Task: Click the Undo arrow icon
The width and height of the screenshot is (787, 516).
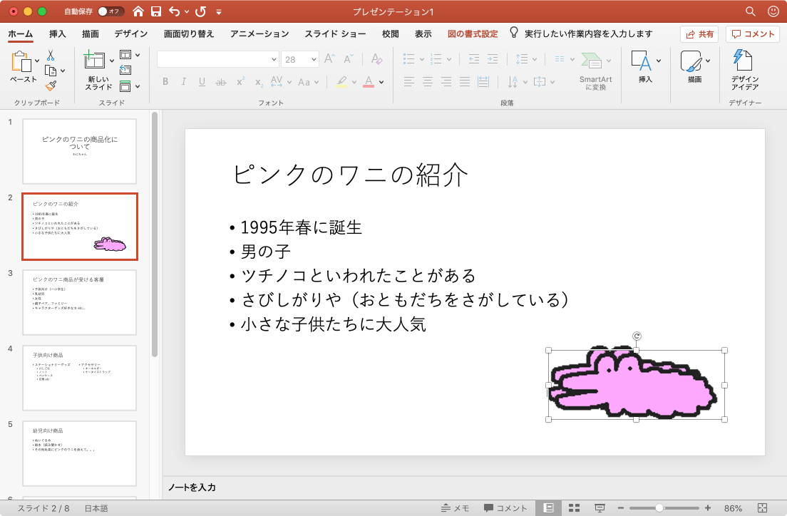Action: click(x=175, y=11)
